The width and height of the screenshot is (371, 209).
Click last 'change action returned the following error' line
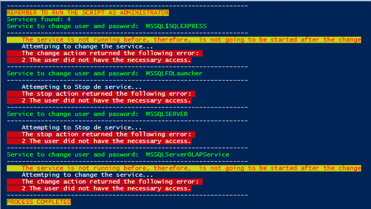[x=105, y=181]
